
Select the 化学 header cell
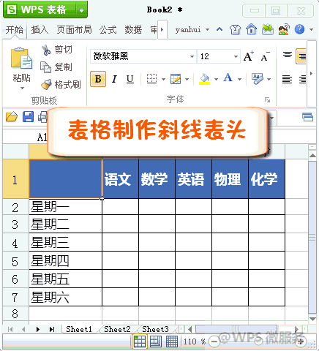tap(266, 178)
